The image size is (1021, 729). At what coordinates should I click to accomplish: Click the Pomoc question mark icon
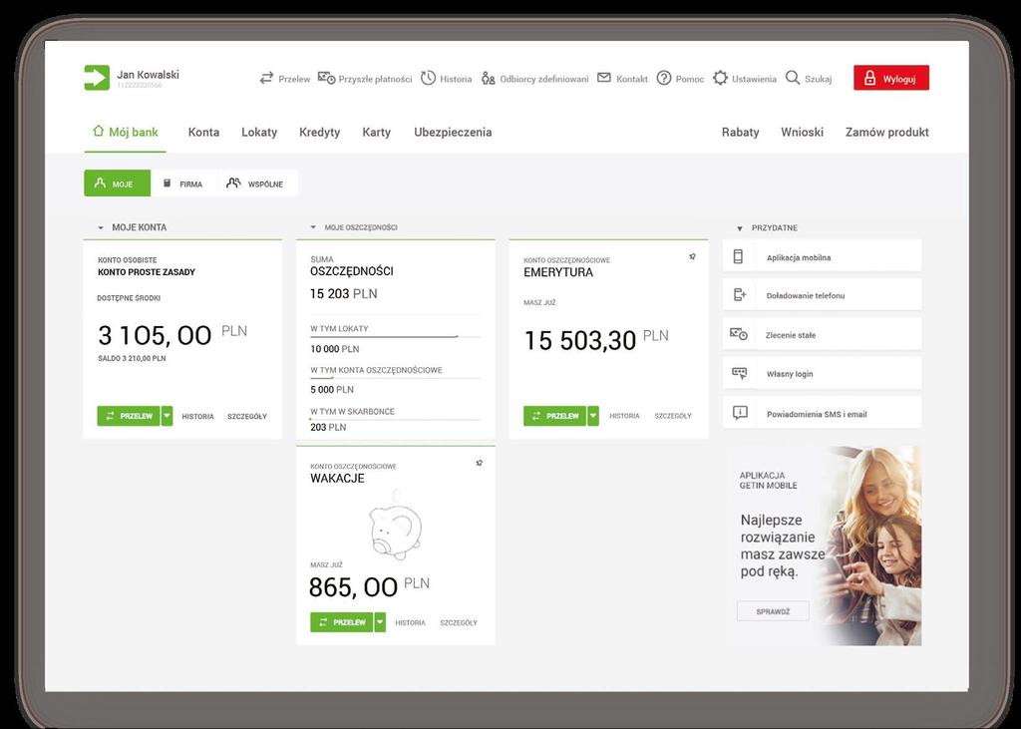coord(663,78)
